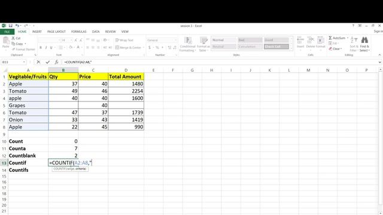
Task: Click the Accounting Number Format dollar icon
Action: (150, 48)
